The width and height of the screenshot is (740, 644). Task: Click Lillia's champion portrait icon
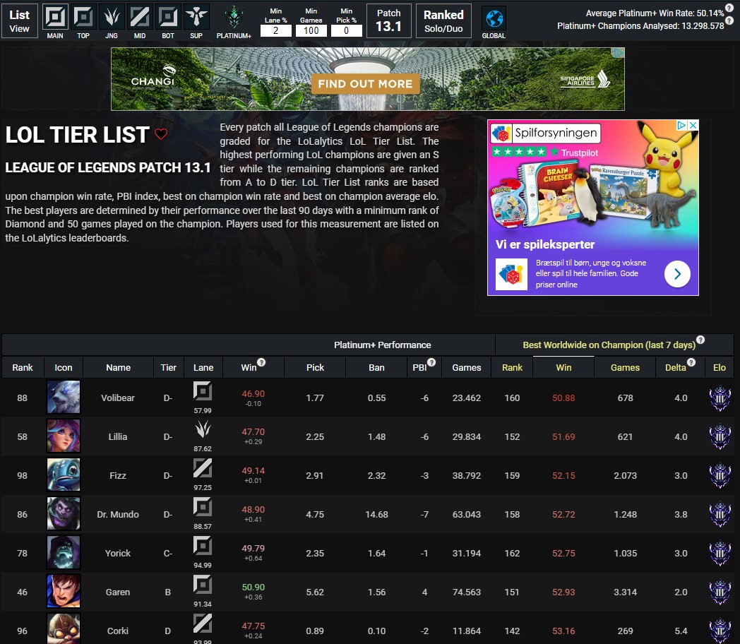[63, 436]
